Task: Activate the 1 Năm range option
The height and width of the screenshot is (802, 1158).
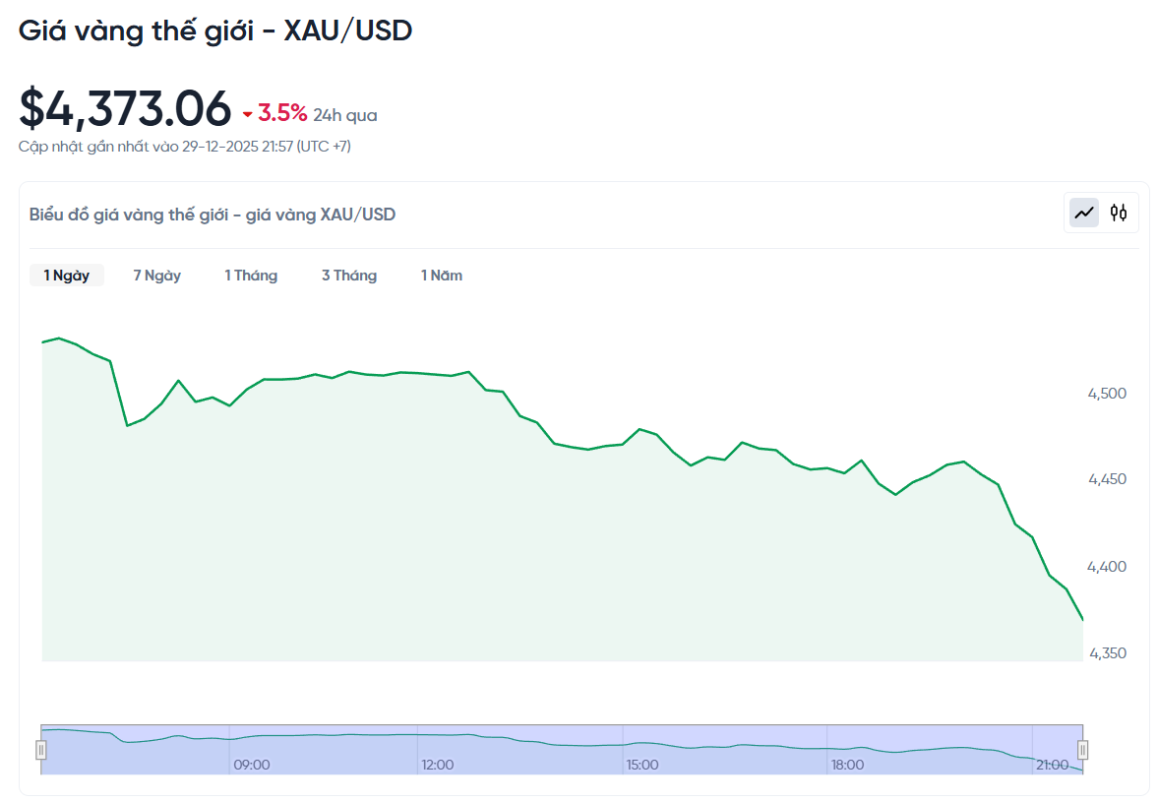Action: [x=441, y=276]
